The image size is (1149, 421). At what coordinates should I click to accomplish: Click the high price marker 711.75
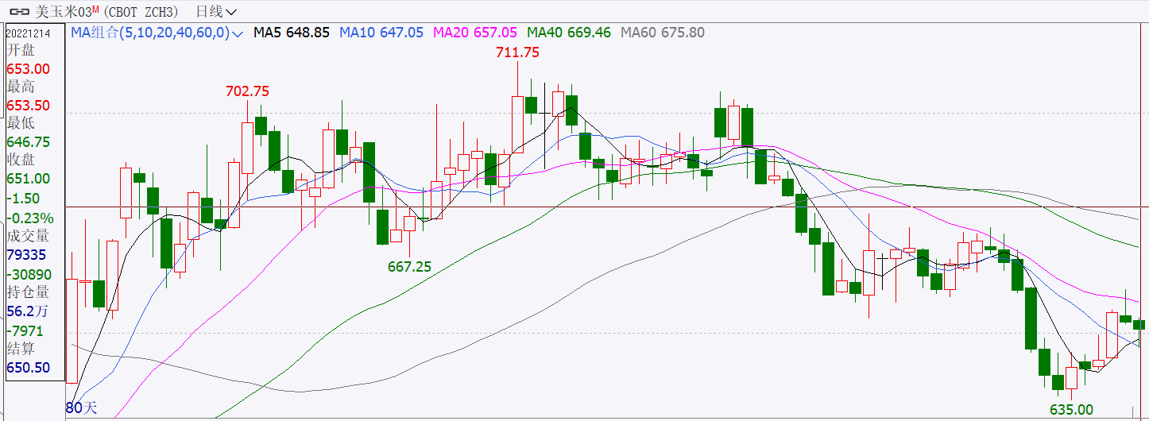[517, 52]
